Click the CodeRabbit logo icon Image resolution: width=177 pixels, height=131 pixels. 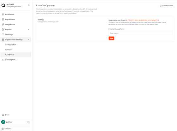click(3, 5)
